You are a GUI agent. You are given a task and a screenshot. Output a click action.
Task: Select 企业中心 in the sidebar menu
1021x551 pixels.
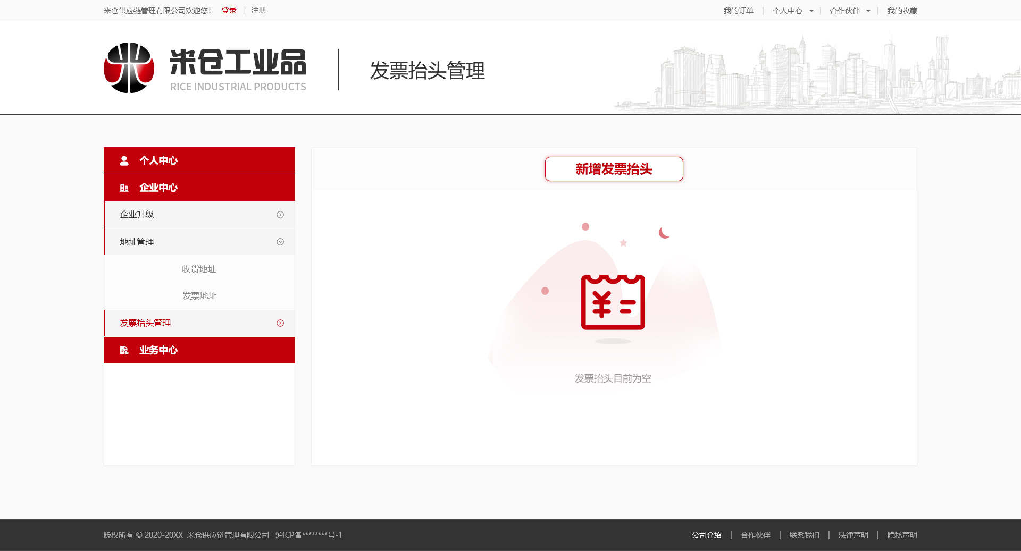tap(158, 188)
